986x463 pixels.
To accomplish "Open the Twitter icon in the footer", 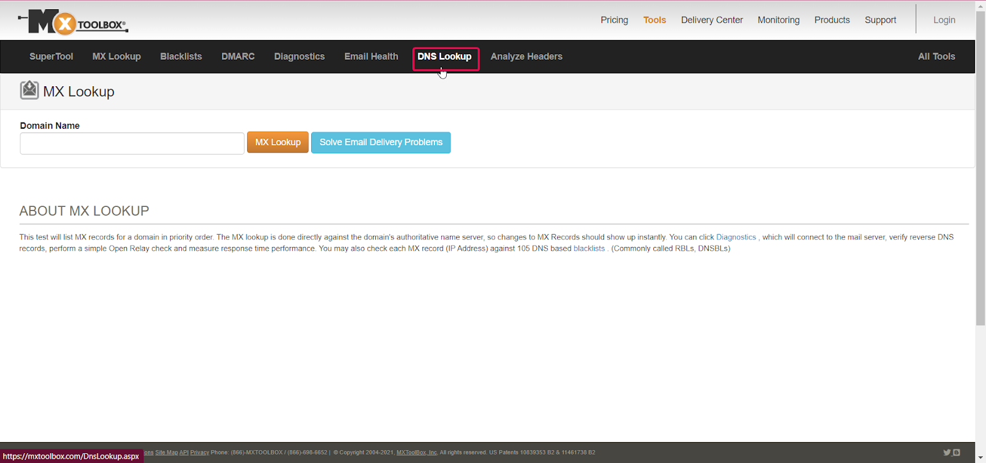I will (947, 453).
